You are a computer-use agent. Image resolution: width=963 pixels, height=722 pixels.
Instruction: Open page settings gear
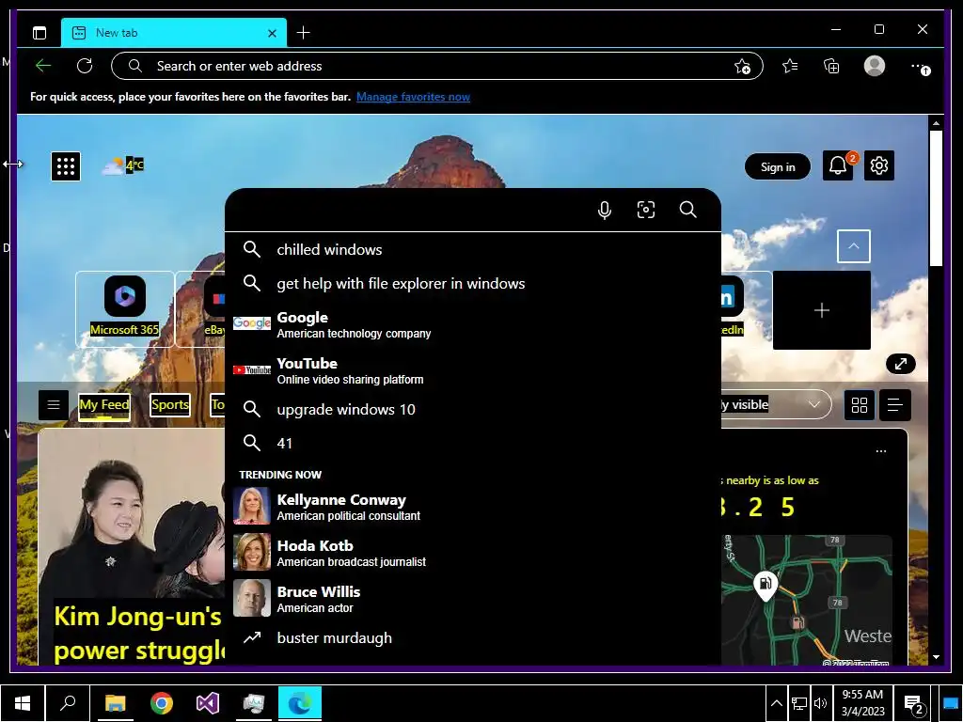879,165
